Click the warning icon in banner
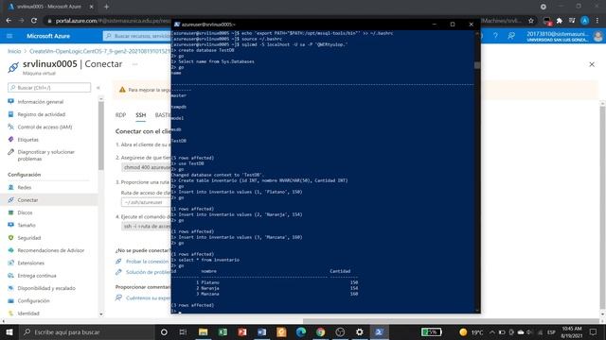The height and width of the screenshot is (340, 606). [122, 90]
